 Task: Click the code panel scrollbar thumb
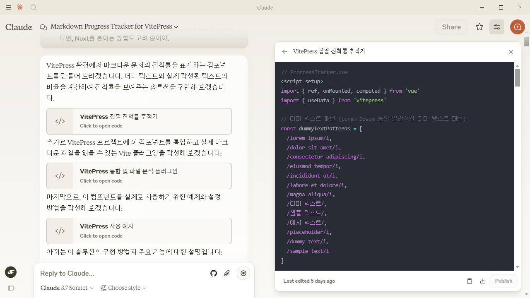(517, 78)
